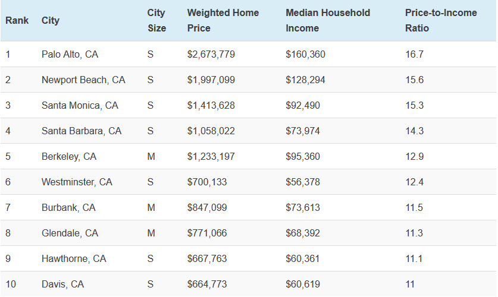The height and width of the screenshot is (297, 498).
Task: Select the Berkeley, CA cell
Action: coord(69,156)
